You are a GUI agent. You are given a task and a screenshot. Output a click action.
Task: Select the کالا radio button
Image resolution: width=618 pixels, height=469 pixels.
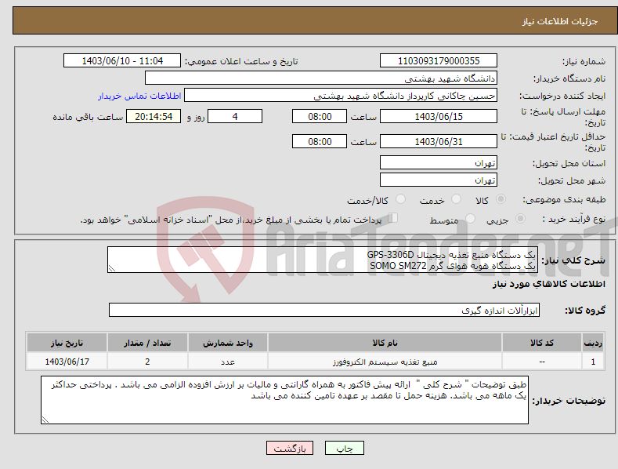(x=501, y=199)
